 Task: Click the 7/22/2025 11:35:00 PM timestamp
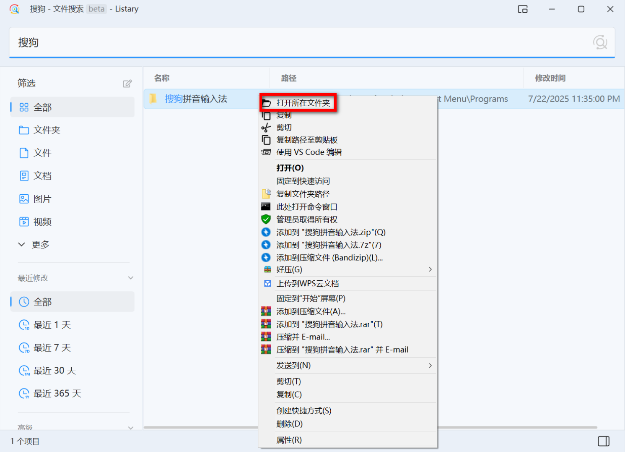tap(574, 99)
